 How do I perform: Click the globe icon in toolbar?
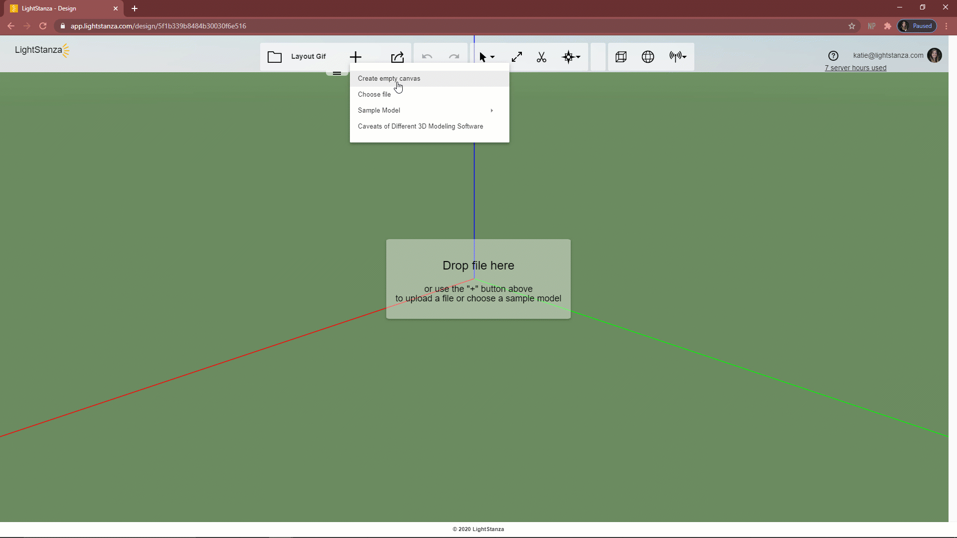coord(647,57)
